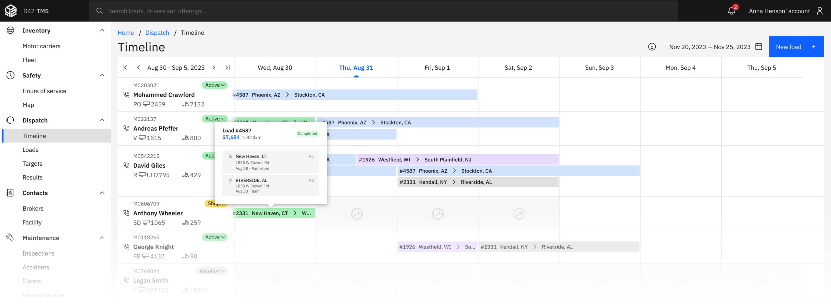Click the timeline info icon
The image size is (831, 305).
(652, 47)
